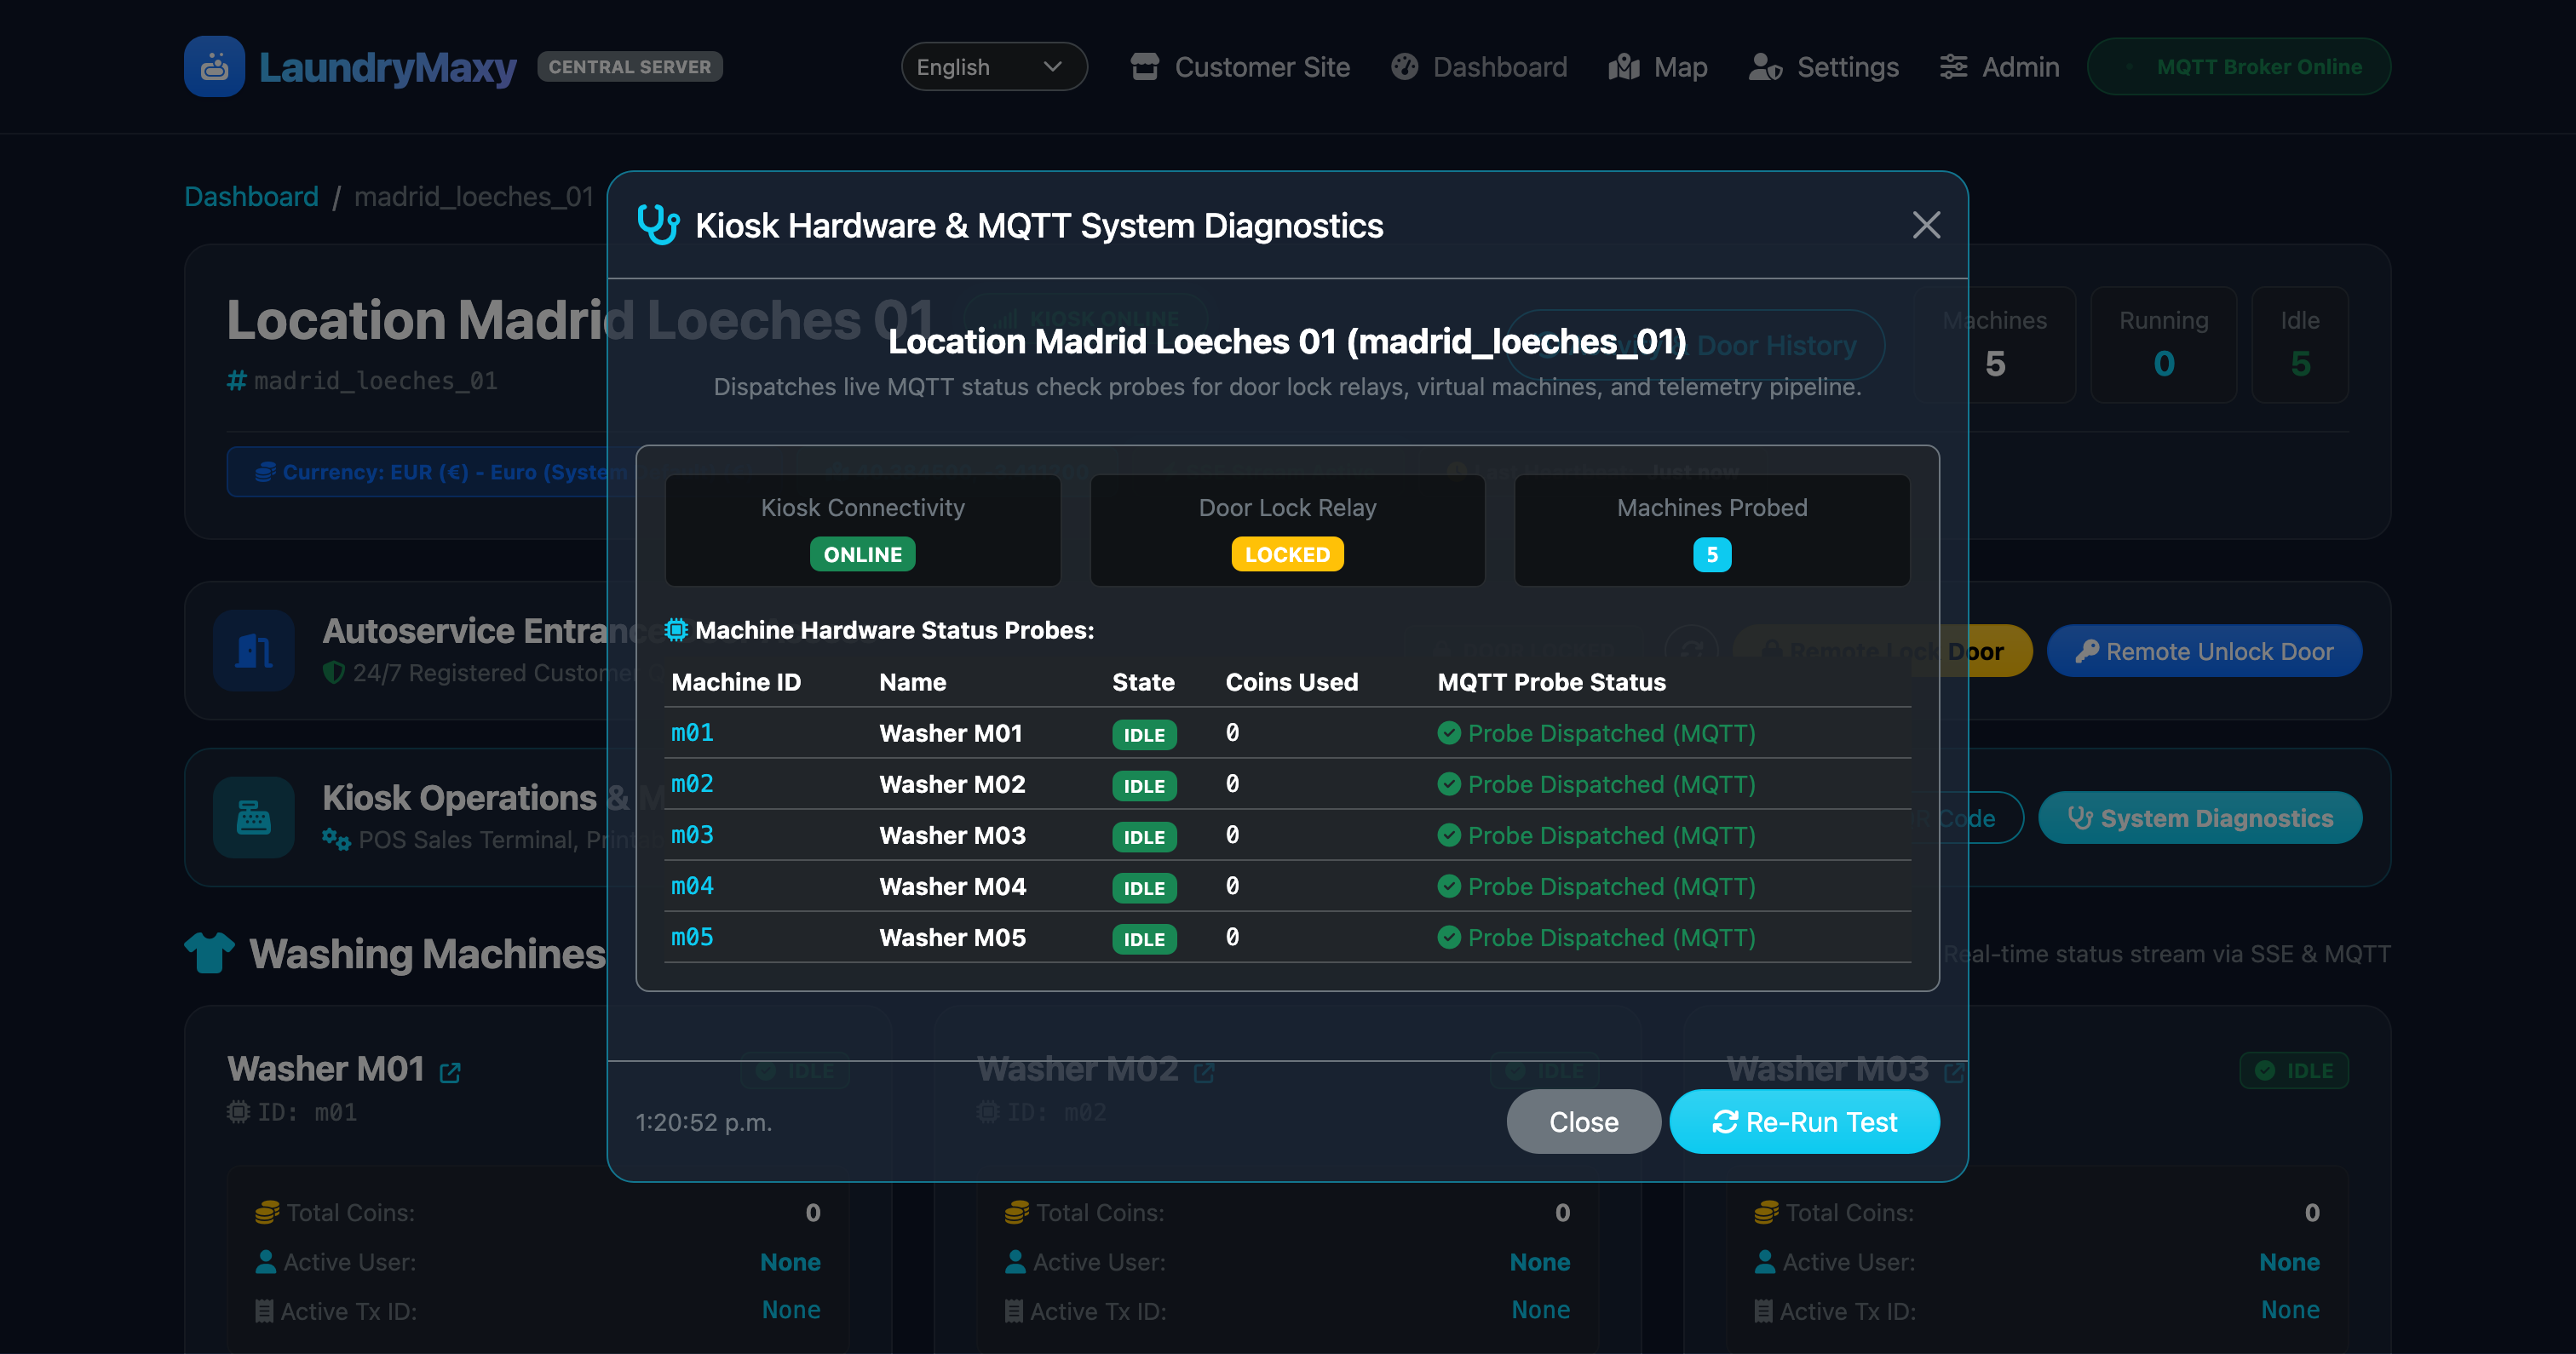2576x1354 pixels.
Task: Select machine ID m02 in the probe table
Action: point(692,784)
